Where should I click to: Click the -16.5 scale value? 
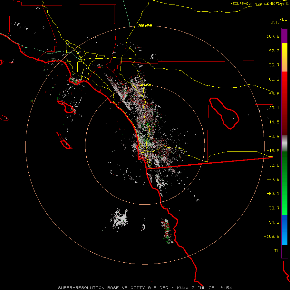click(x=273, y=151)
